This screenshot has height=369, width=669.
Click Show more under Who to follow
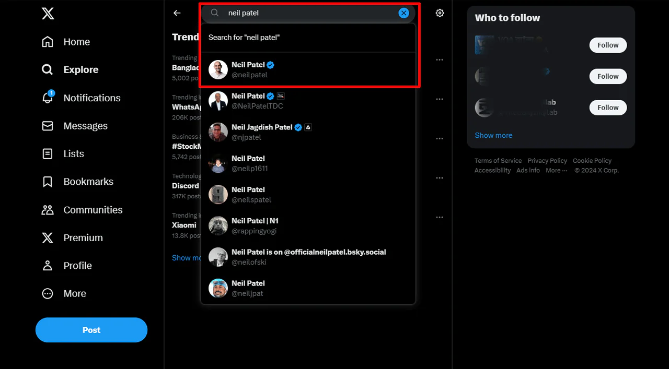493,135
